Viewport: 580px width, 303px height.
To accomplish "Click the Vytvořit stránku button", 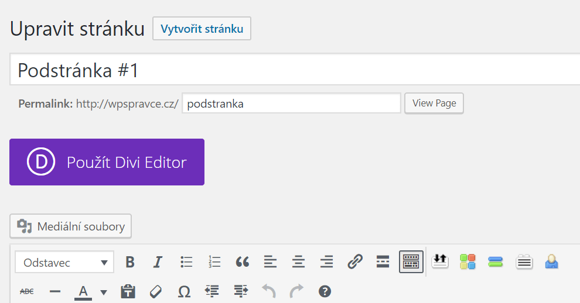I will coord(202,29).
